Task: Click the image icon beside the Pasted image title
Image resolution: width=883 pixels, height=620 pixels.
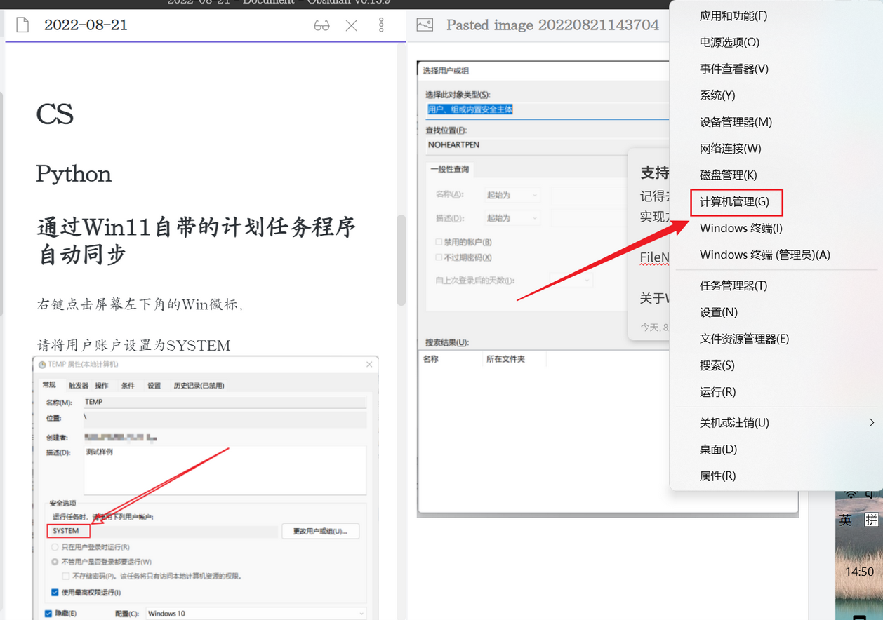Action: click(425, 25)
